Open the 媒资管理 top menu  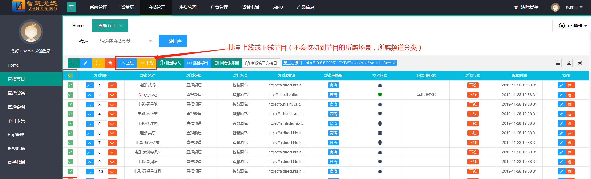pyautogui.click(x=188, y=7)
